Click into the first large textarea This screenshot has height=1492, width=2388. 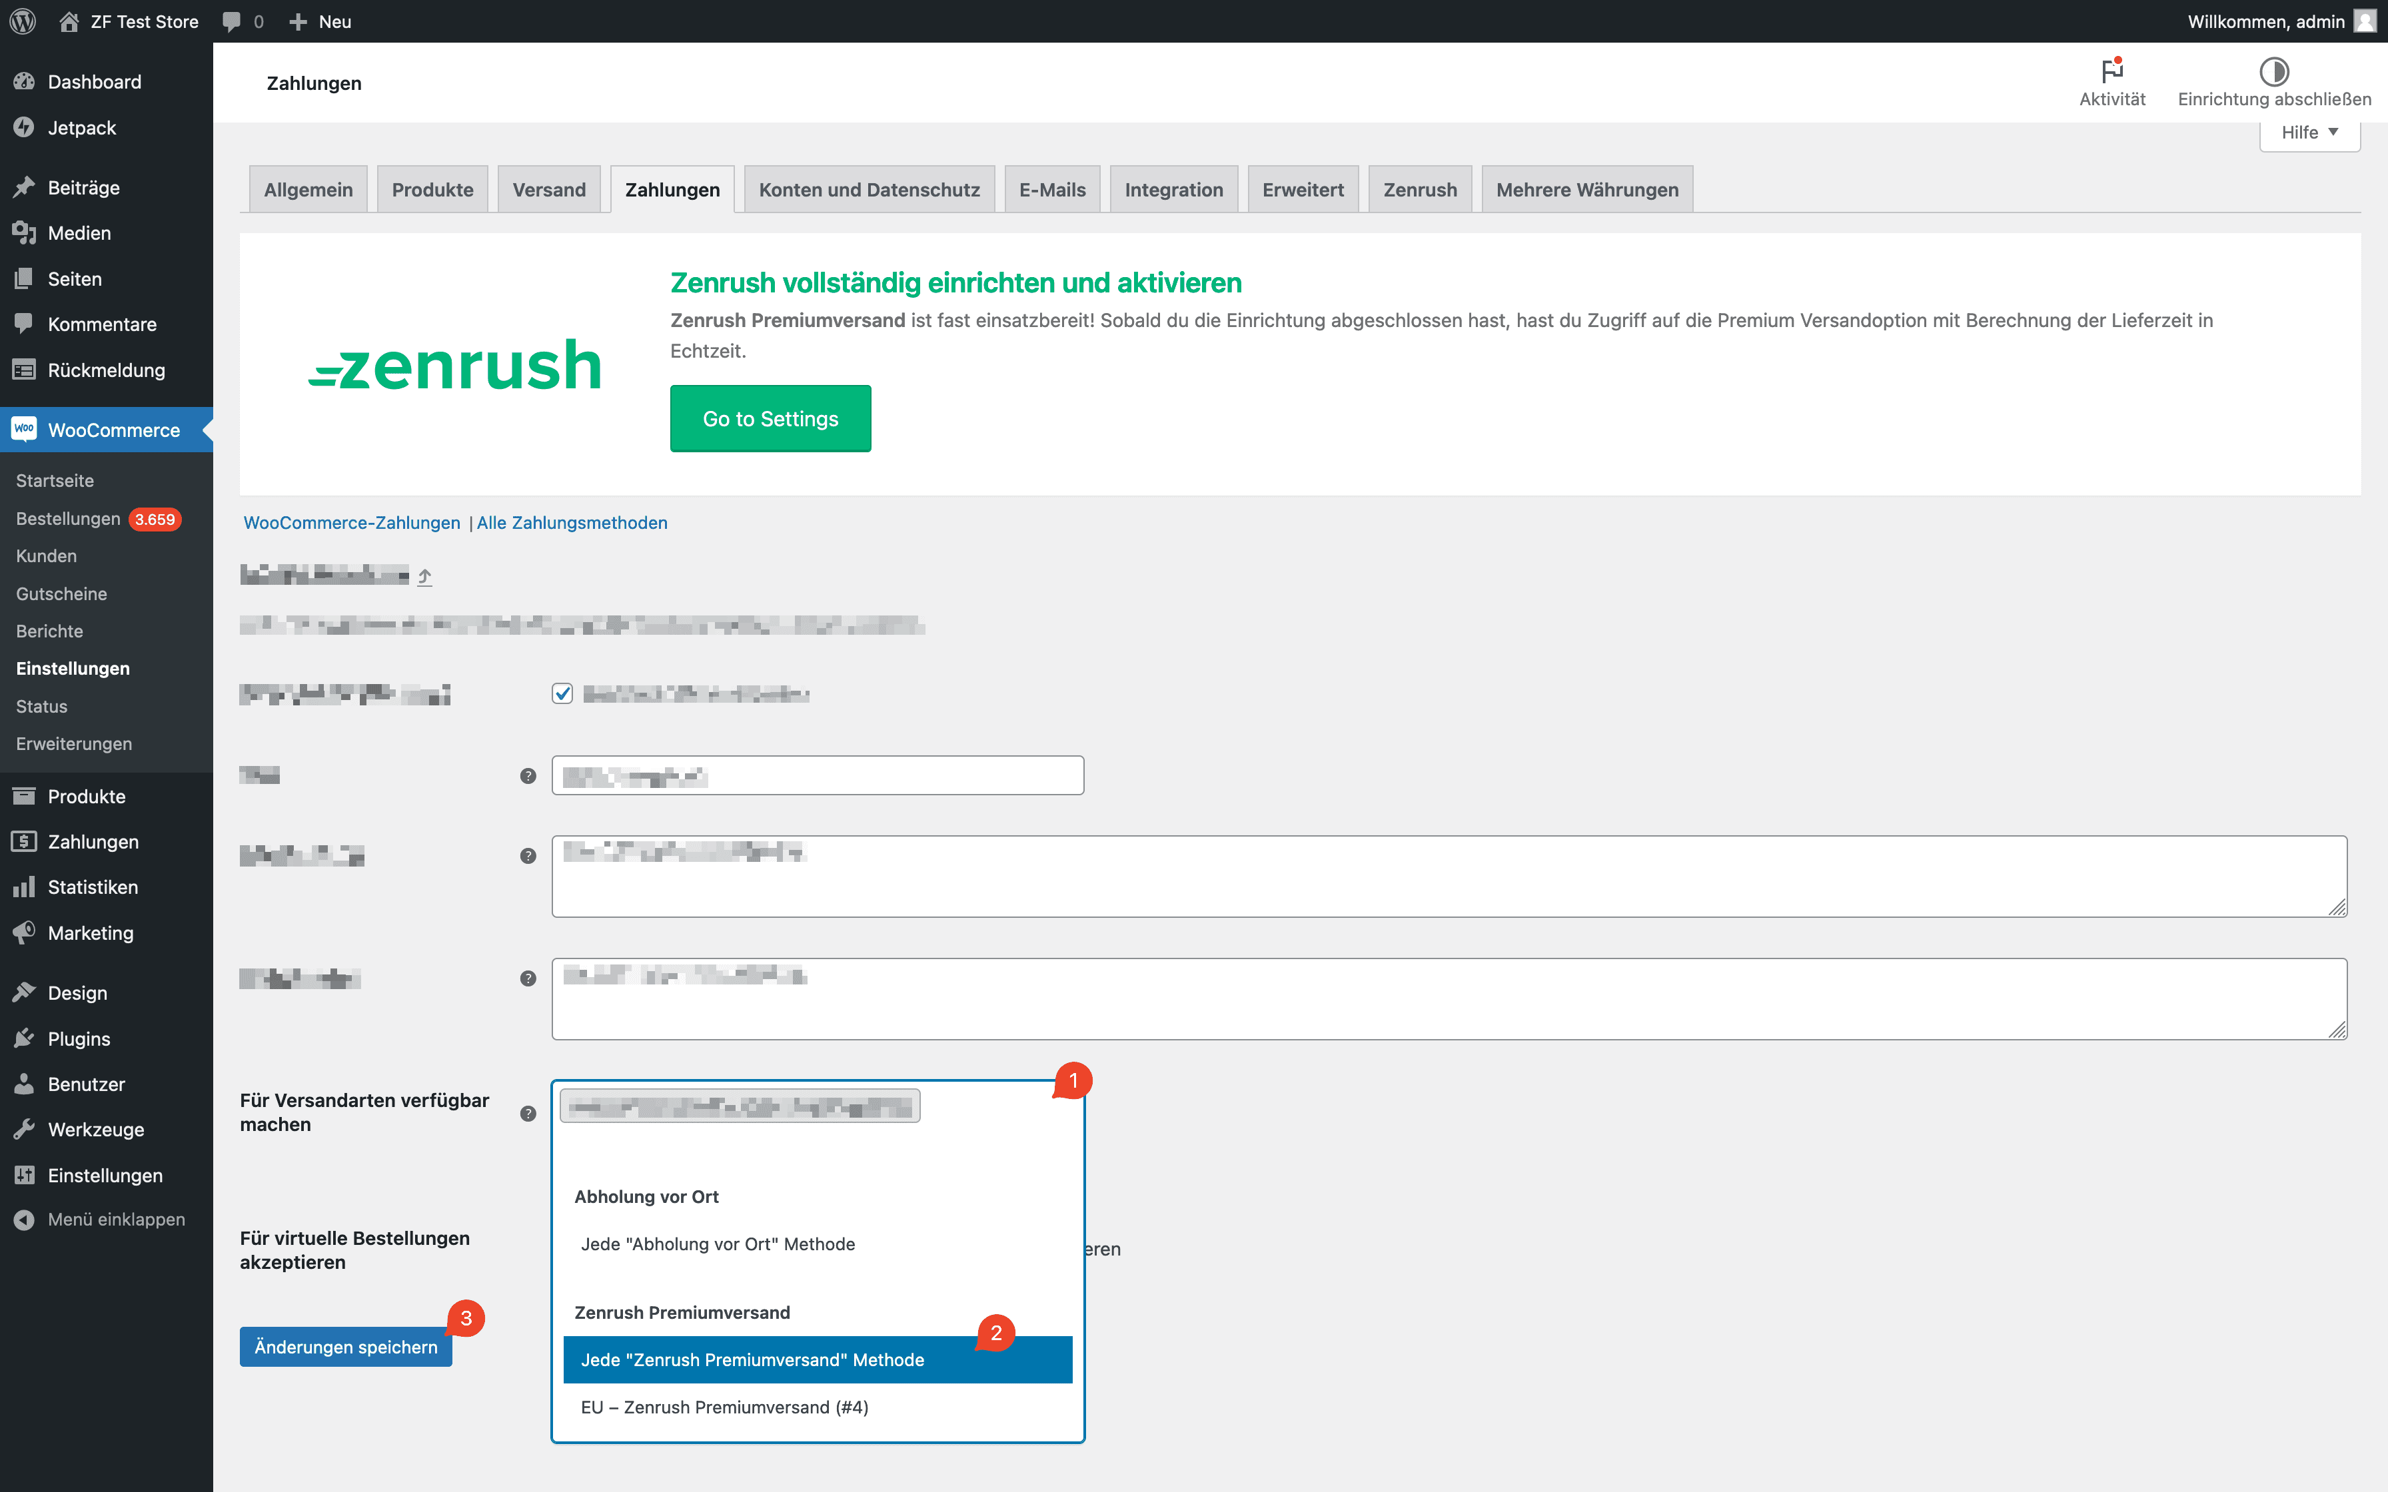(x=1449, y=877)
